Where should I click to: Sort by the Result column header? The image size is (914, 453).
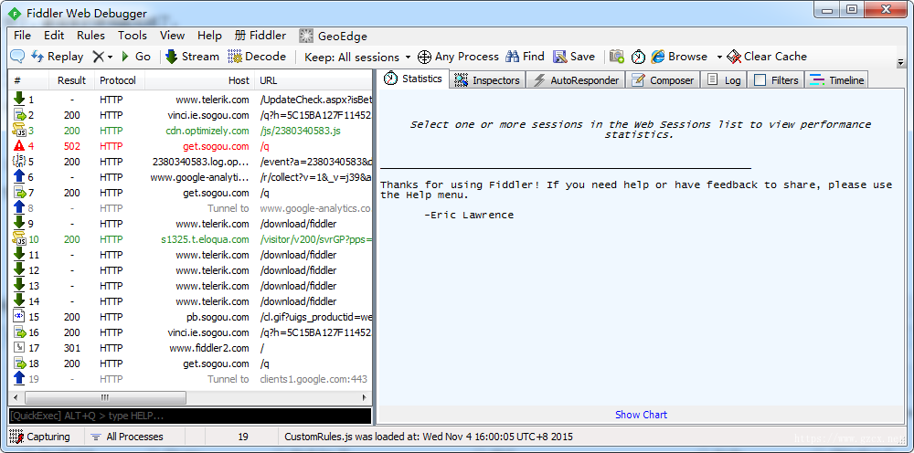click(x=71, y=80)
